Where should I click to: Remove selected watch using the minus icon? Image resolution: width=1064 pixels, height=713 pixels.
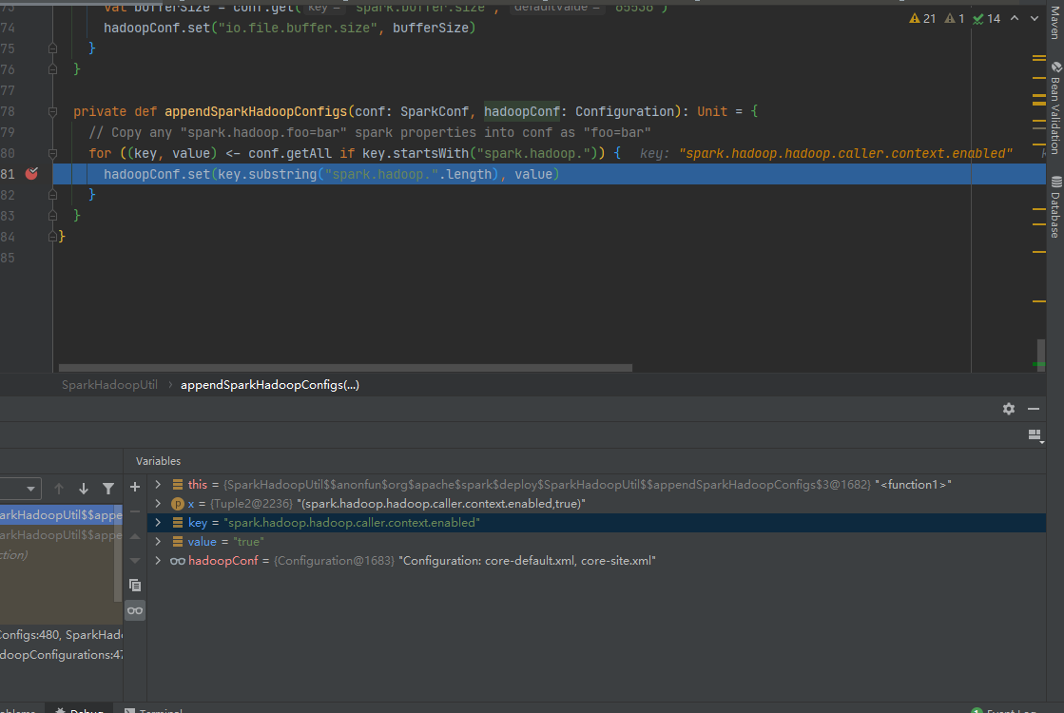(x=135, y=512)
